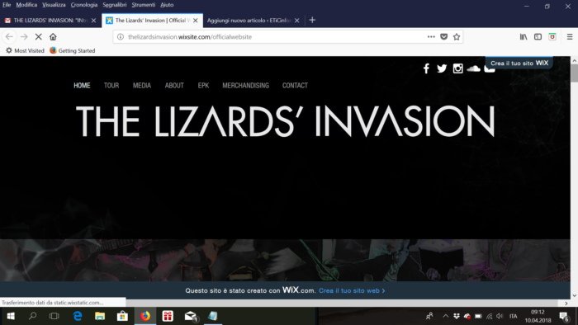Open the Firefox hamburger menu
Screen dimensions: 578x325
point(570,37)
